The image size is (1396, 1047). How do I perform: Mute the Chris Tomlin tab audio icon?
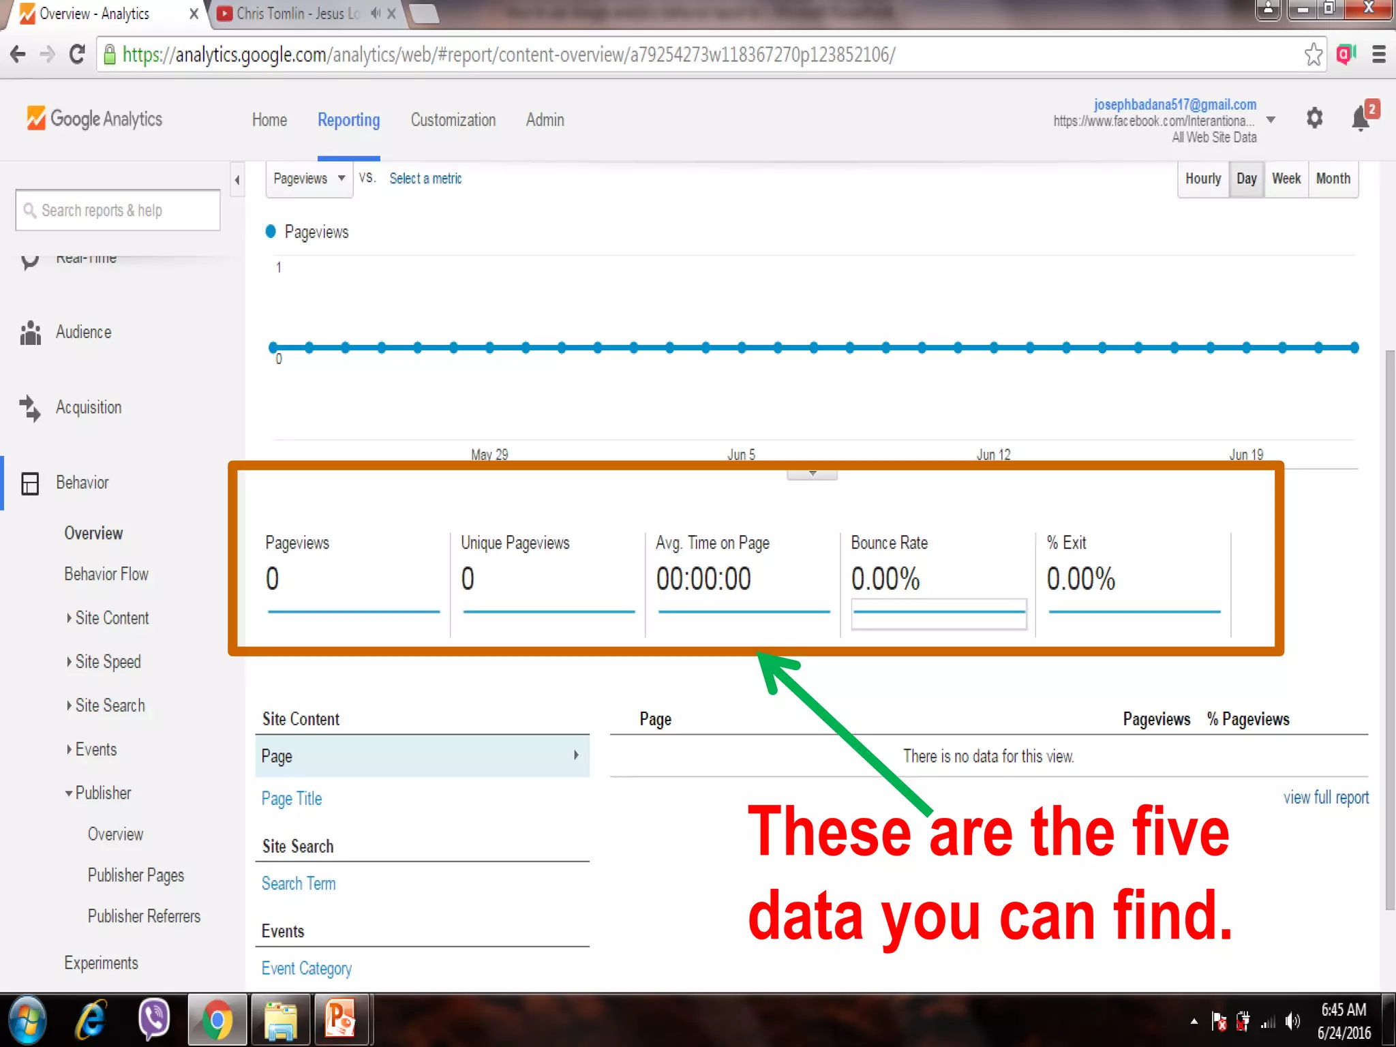375,14
